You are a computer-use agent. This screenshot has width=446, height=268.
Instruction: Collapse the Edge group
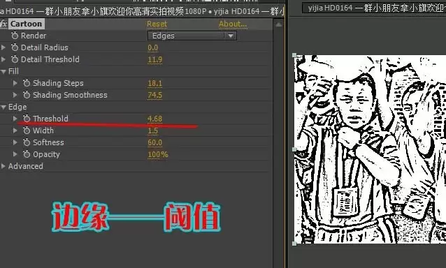coord(3,107)
